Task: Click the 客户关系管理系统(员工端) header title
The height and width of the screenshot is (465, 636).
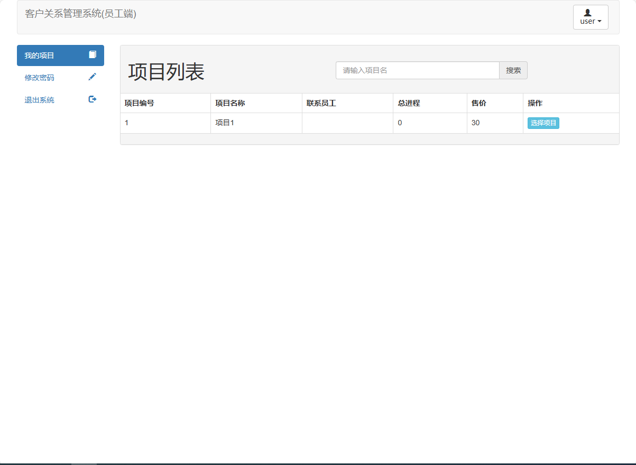Action: (80, 14)
